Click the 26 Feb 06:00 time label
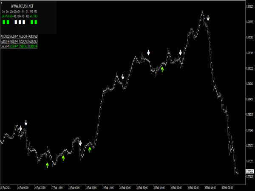This screenshot has width=255, height=191. (227, 188)
